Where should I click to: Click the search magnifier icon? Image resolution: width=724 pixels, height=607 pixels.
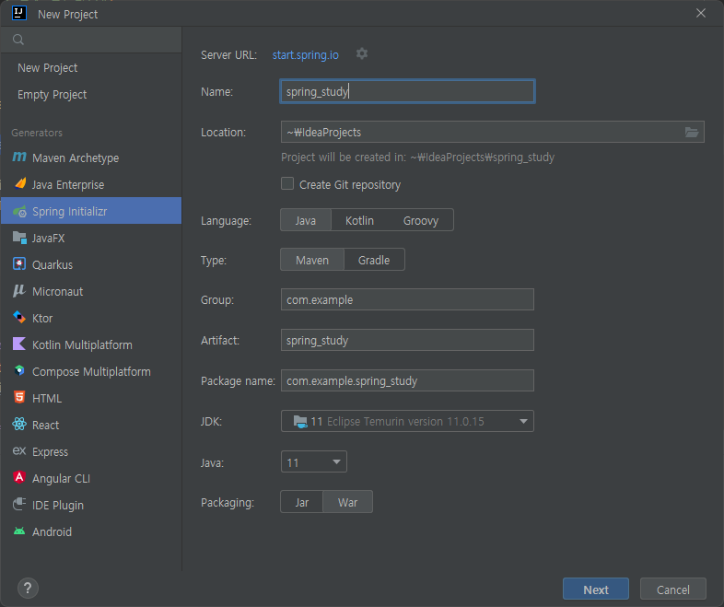18,40
